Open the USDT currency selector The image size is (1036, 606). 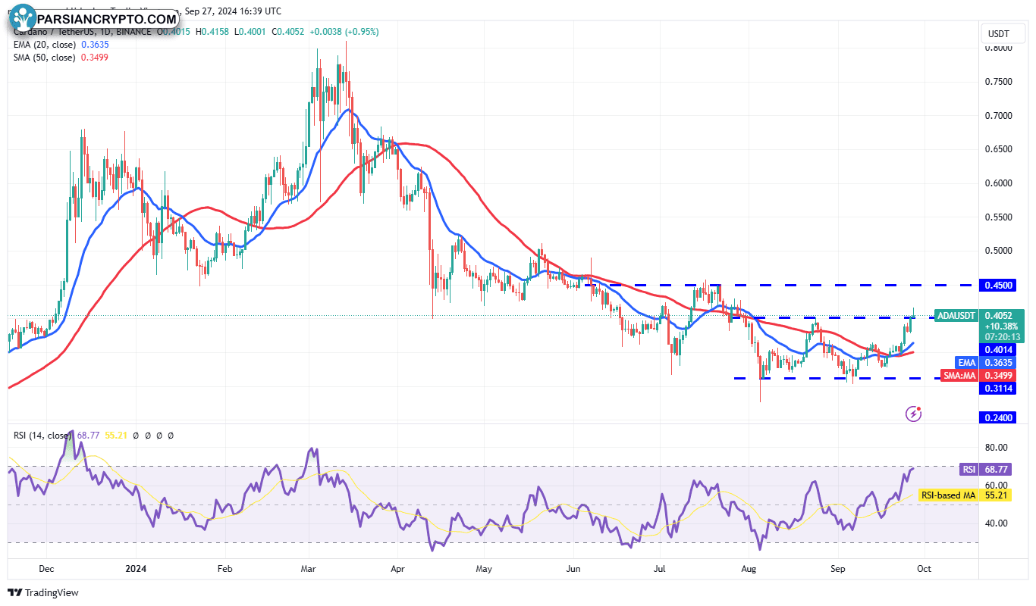1003,33
